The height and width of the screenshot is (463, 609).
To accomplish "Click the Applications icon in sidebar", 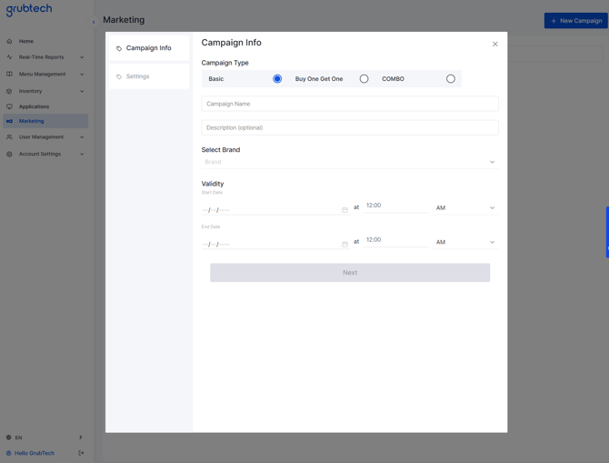I will click(9, 106).
